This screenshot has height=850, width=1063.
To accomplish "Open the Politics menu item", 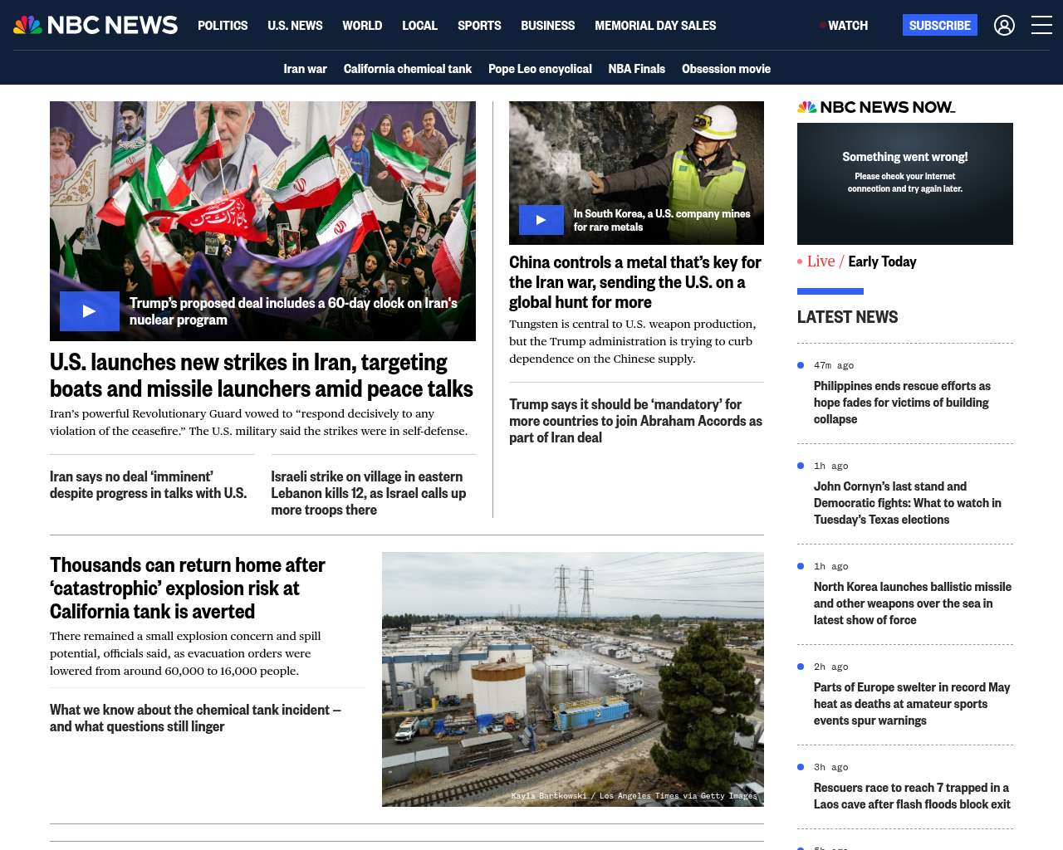I will pyautogui.click(x=223, y=26).
